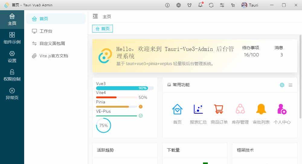Viewport: 302px width, 164px height.
Task: Click the 活跃趋势 card title
Action: click(105, 150)
